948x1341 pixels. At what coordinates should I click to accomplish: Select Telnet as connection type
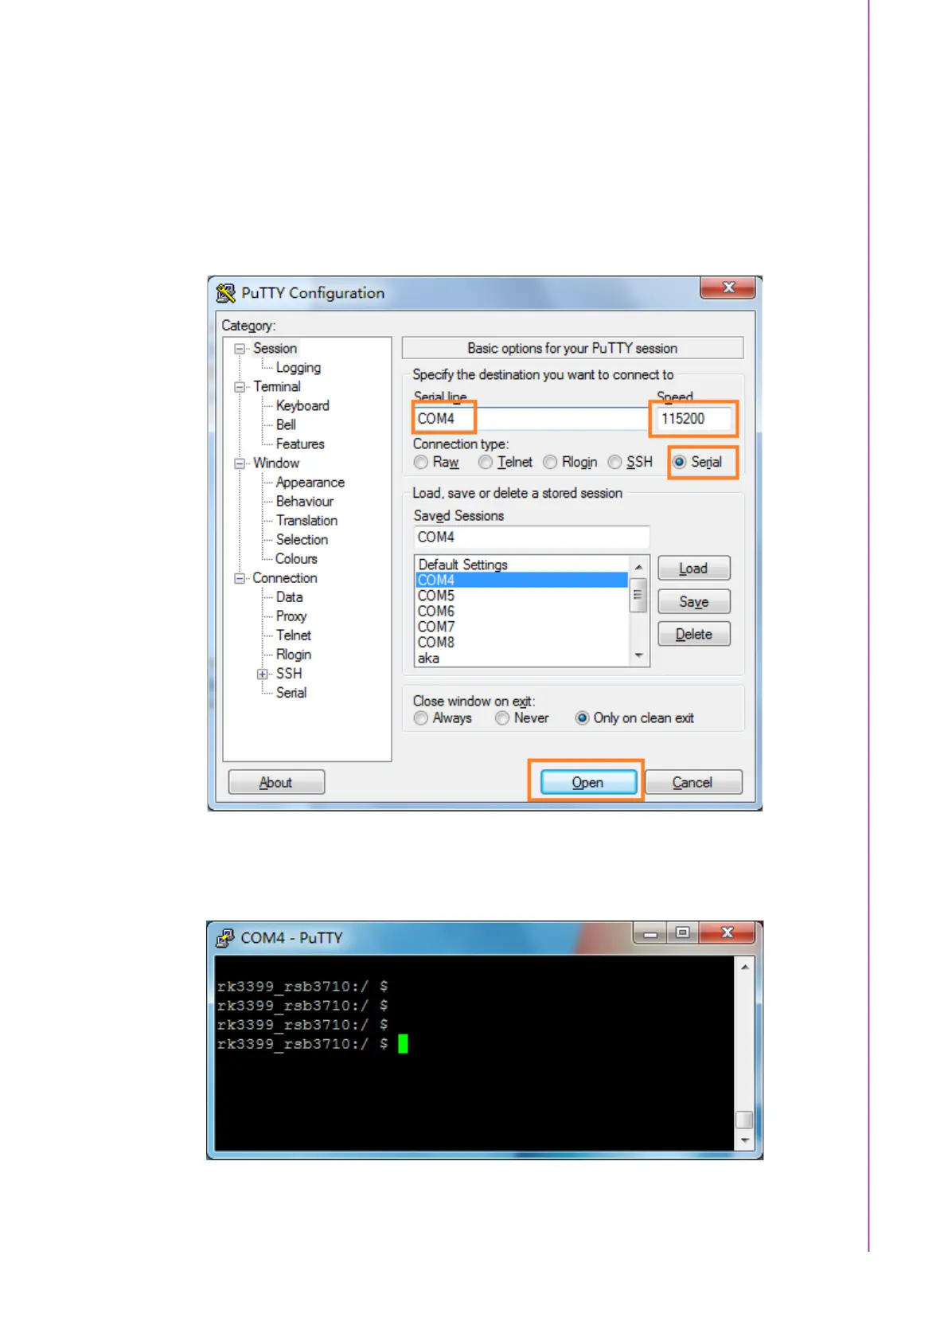pos(486,463)
